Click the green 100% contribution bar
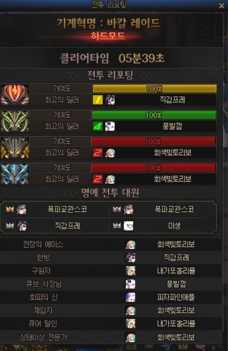The image size is (228, 351). [x=154, y=115]
